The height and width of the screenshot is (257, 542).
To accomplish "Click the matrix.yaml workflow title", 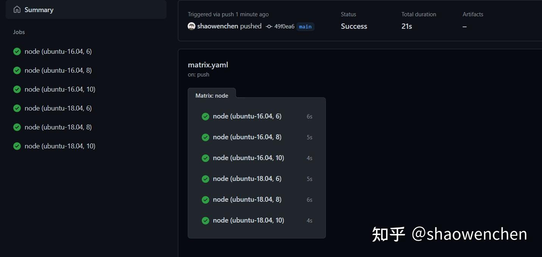I will click(x=208, y=65).
